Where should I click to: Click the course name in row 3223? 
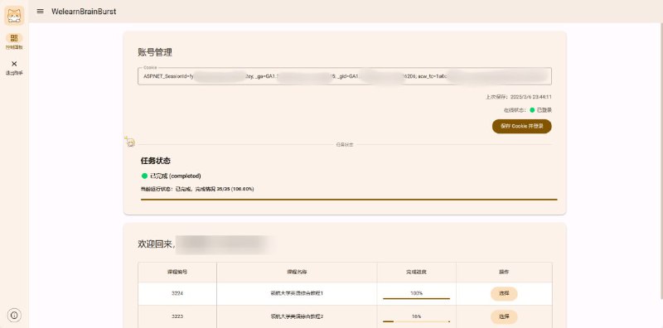[297, 316]
